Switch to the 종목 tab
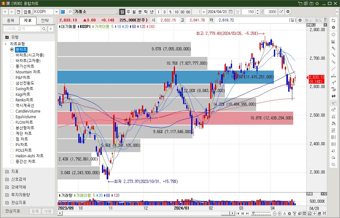340x218 pixels. pyautogui.click(x=11, y=21)
